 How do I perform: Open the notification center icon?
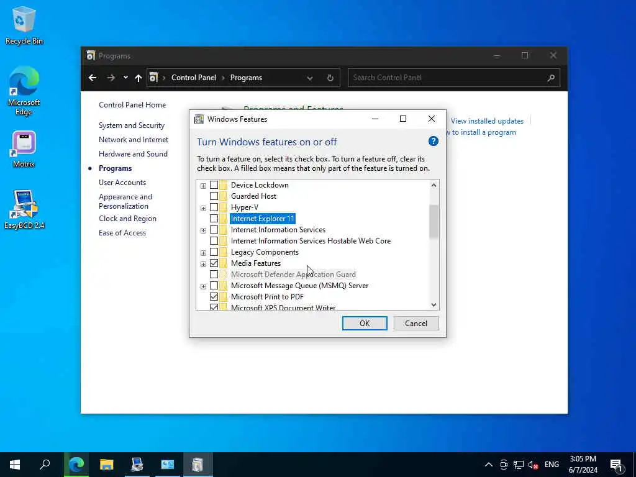point(617,465)
